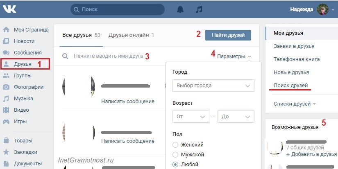Focus the header Поиск field
This screenshot has height=169, width=338.
(x=118, y=9)
